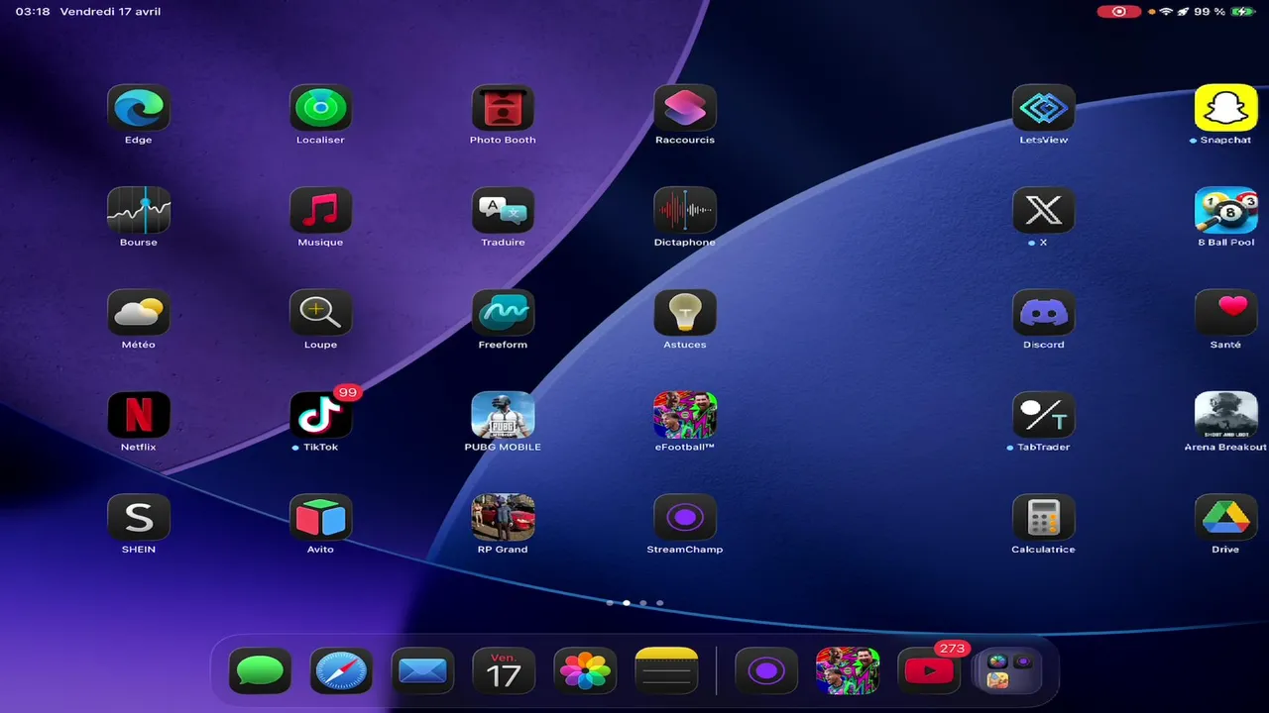1269x713 pixels.
Task: Open PUBG MOBILE
Action: (x=503, y=415)
